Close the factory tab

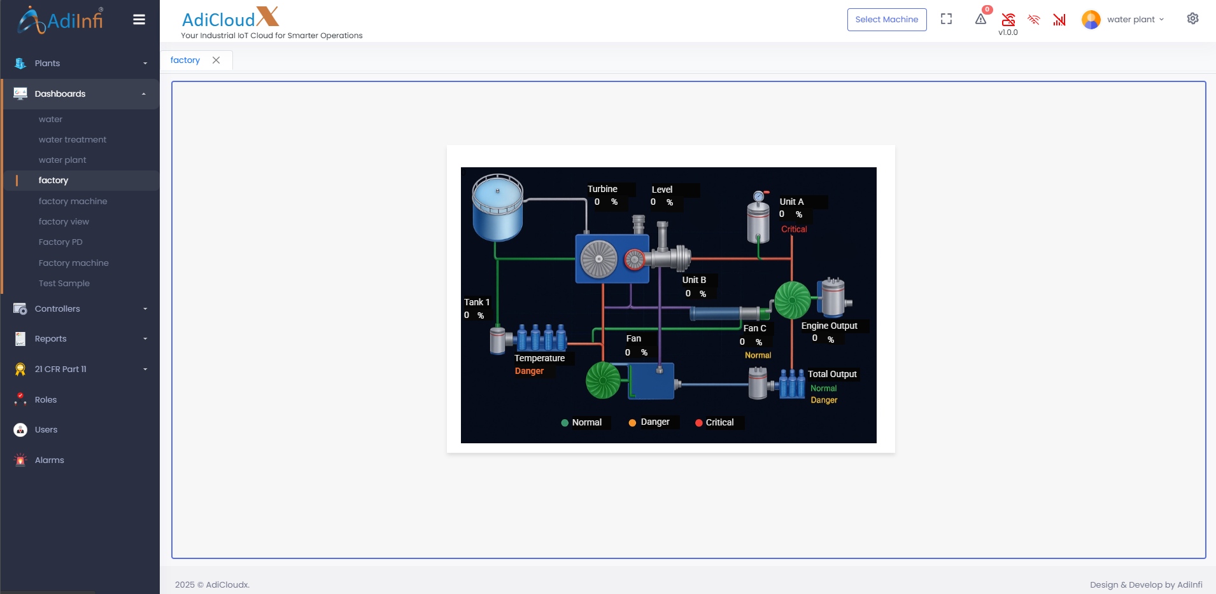pos(216,60)
